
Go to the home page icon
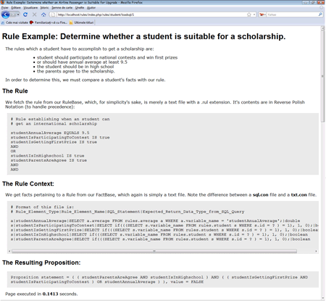click(x=43, y=15)
